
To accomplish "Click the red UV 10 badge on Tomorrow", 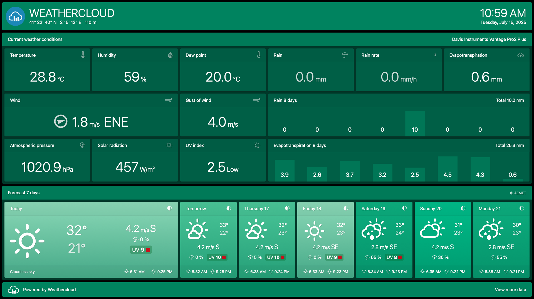I will tap(217, 257).
